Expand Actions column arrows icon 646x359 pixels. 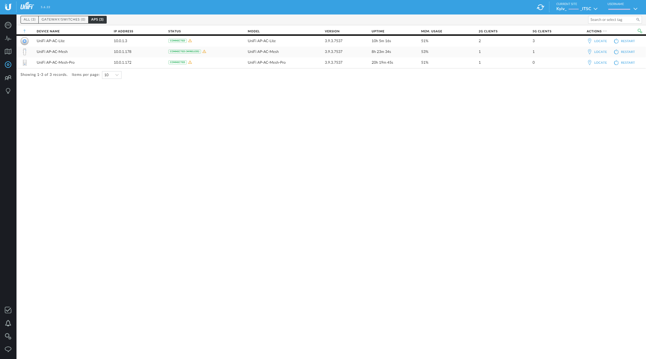pos(605,31)
